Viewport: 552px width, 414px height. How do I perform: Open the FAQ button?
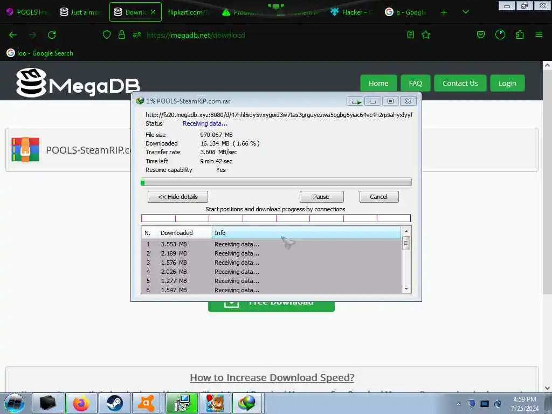tap(416, 84)
